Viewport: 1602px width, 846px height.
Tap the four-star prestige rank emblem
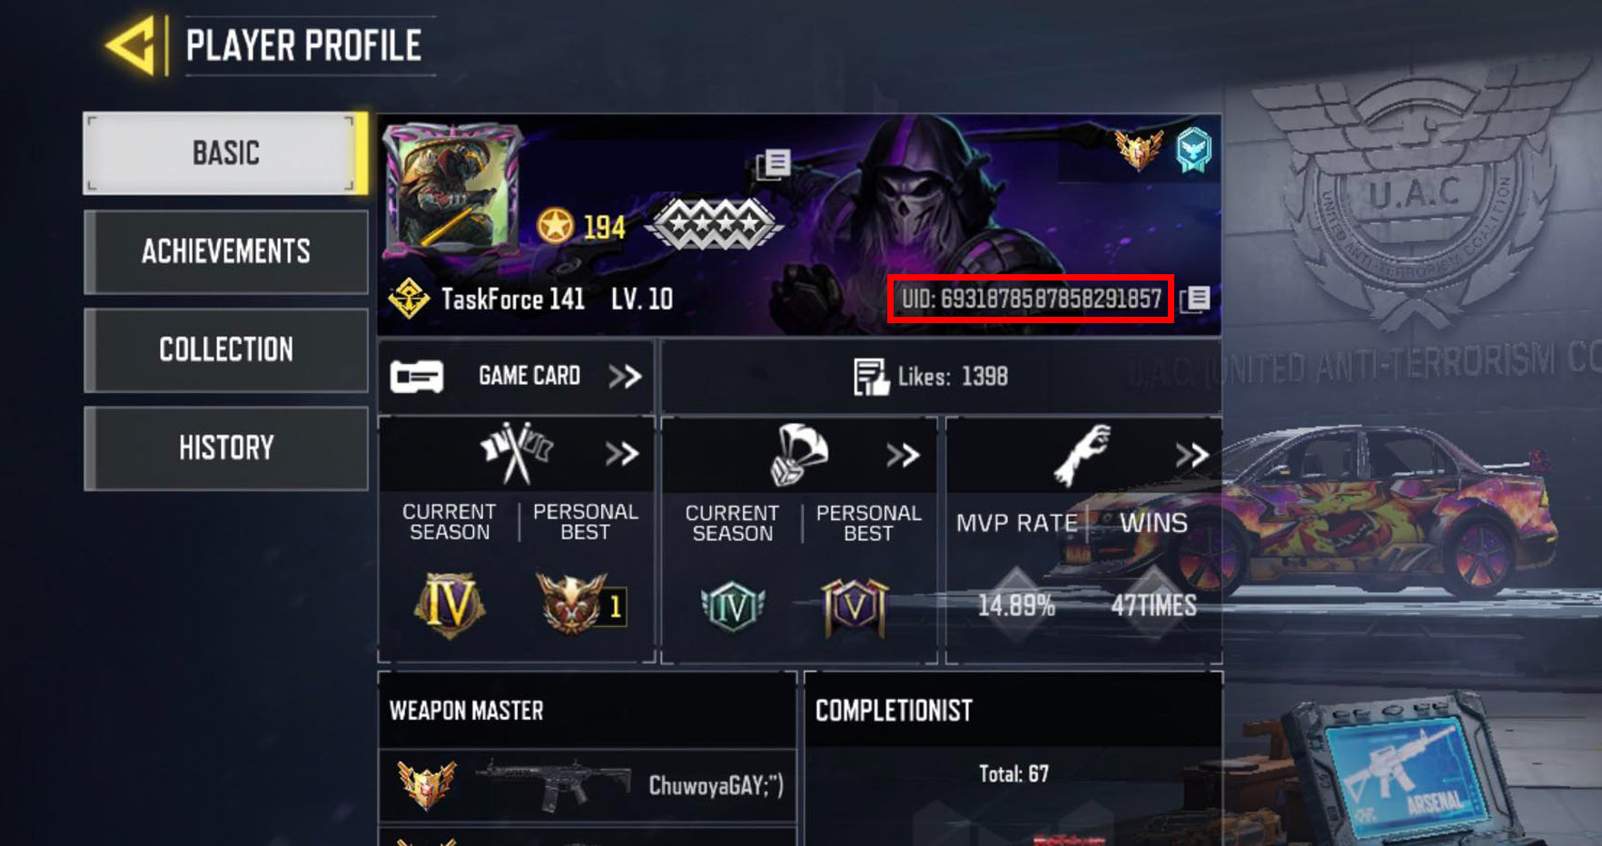[715, 223]
